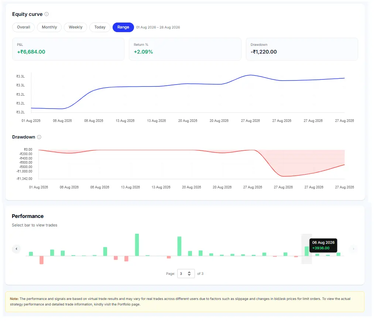Click the 'Select bar to view trades' text
374x321 pixels.
coord(35,225)
